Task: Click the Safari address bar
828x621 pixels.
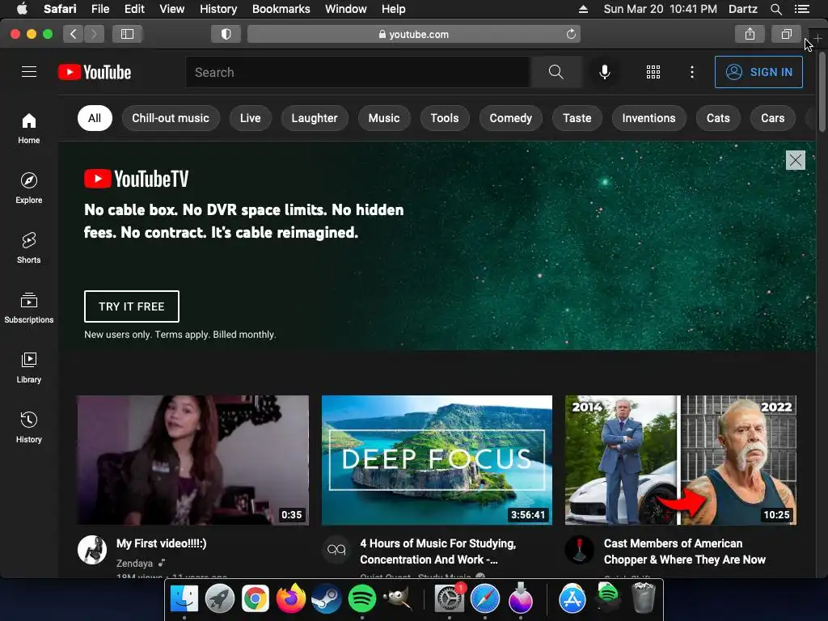Action: [x=414, y=34]
